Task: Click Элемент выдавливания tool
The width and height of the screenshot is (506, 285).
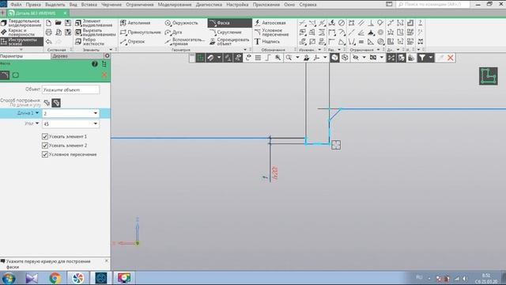Action: 94,23
